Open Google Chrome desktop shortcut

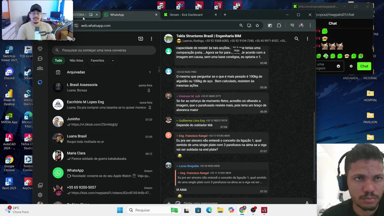click(9, 163)
